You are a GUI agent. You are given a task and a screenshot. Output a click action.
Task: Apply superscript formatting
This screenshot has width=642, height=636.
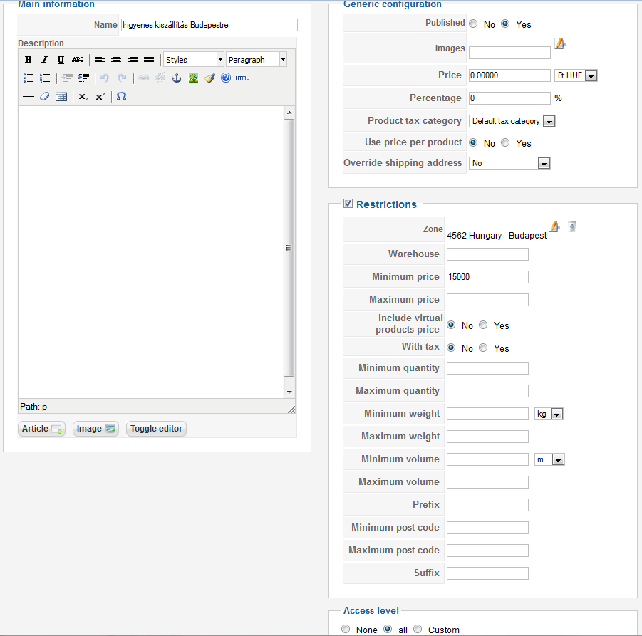[100, 97]
